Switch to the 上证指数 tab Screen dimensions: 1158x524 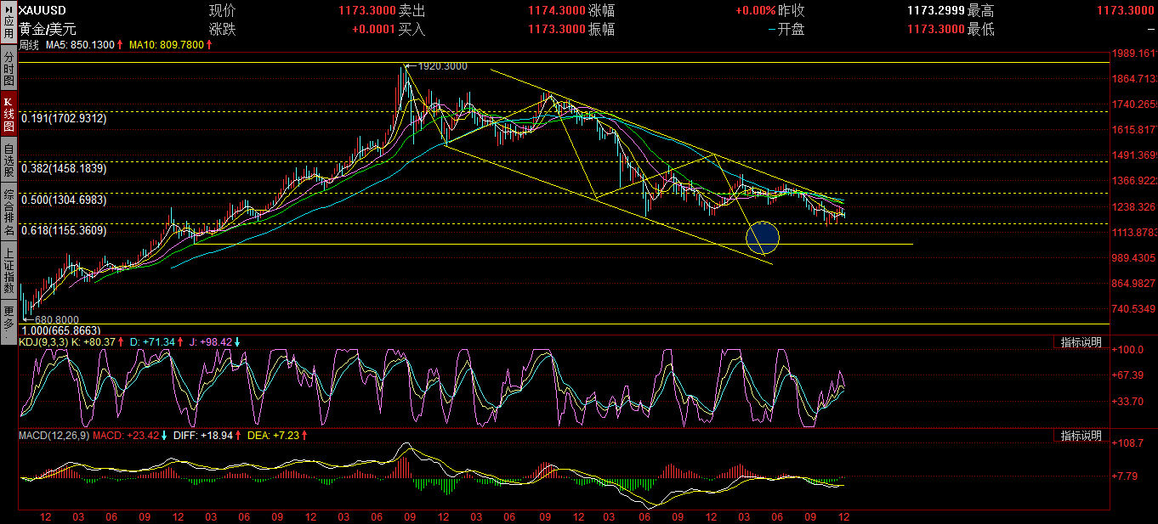(9, 272)
